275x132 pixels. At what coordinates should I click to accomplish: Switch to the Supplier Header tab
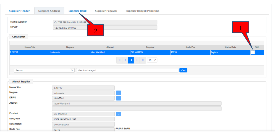(19, 11)
